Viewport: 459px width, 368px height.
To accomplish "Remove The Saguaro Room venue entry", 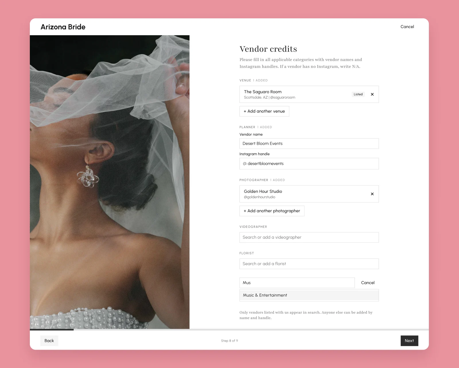I will click(372, 94).
